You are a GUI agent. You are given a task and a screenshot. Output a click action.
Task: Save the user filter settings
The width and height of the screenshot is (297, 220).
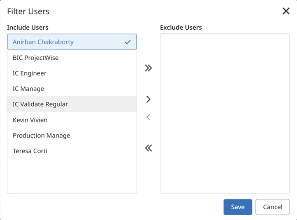pos(238,207)
